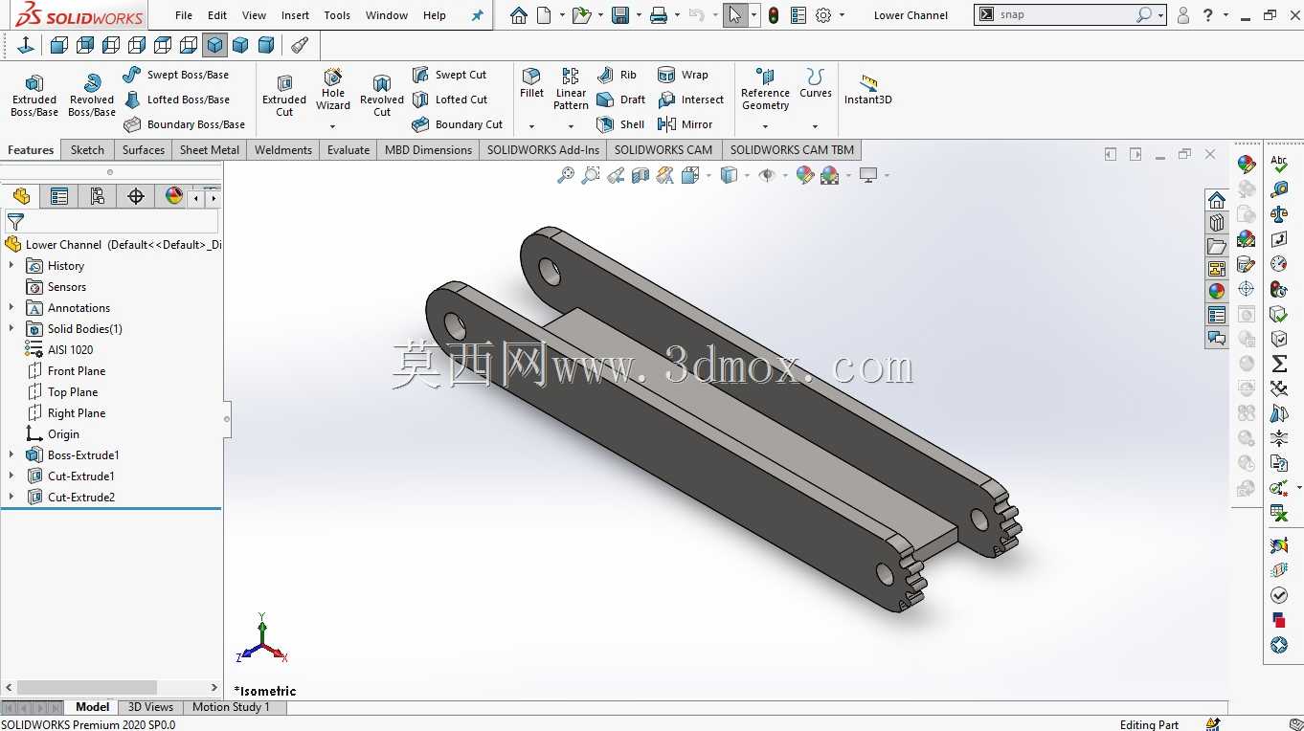
Task: Expand the Cut-Extrude1 feature
Action: [11, 476]
